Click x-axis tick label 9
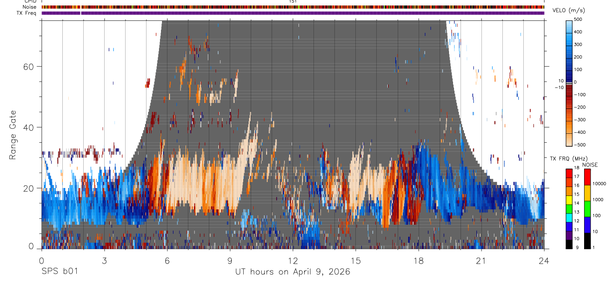This screenshot has width=612, height=282. point(230,261)
